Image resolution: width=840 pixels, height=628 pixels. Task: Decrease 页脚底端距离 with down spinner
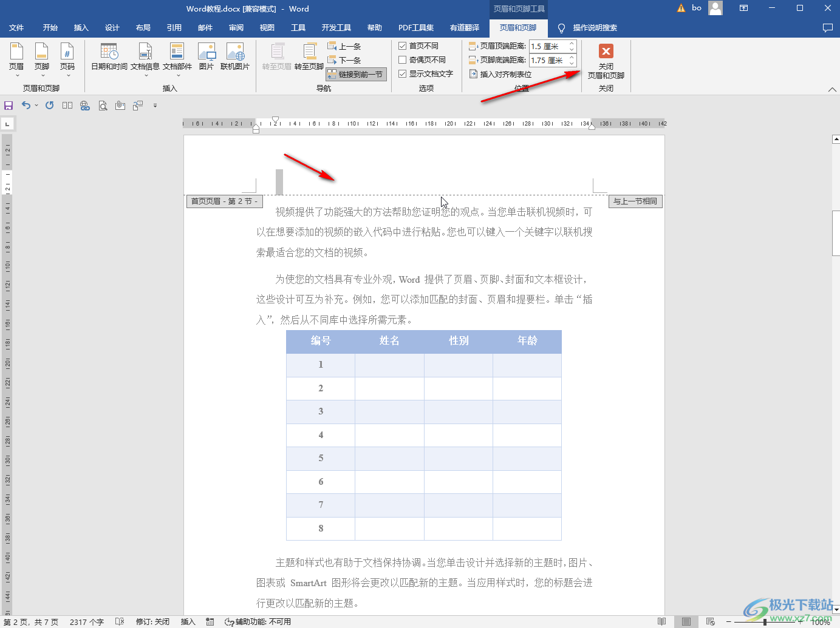point(572,63)
